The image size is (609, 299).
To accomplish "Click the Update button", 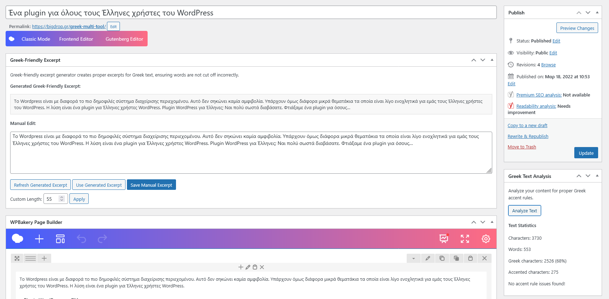I will [x=586, y=153].
